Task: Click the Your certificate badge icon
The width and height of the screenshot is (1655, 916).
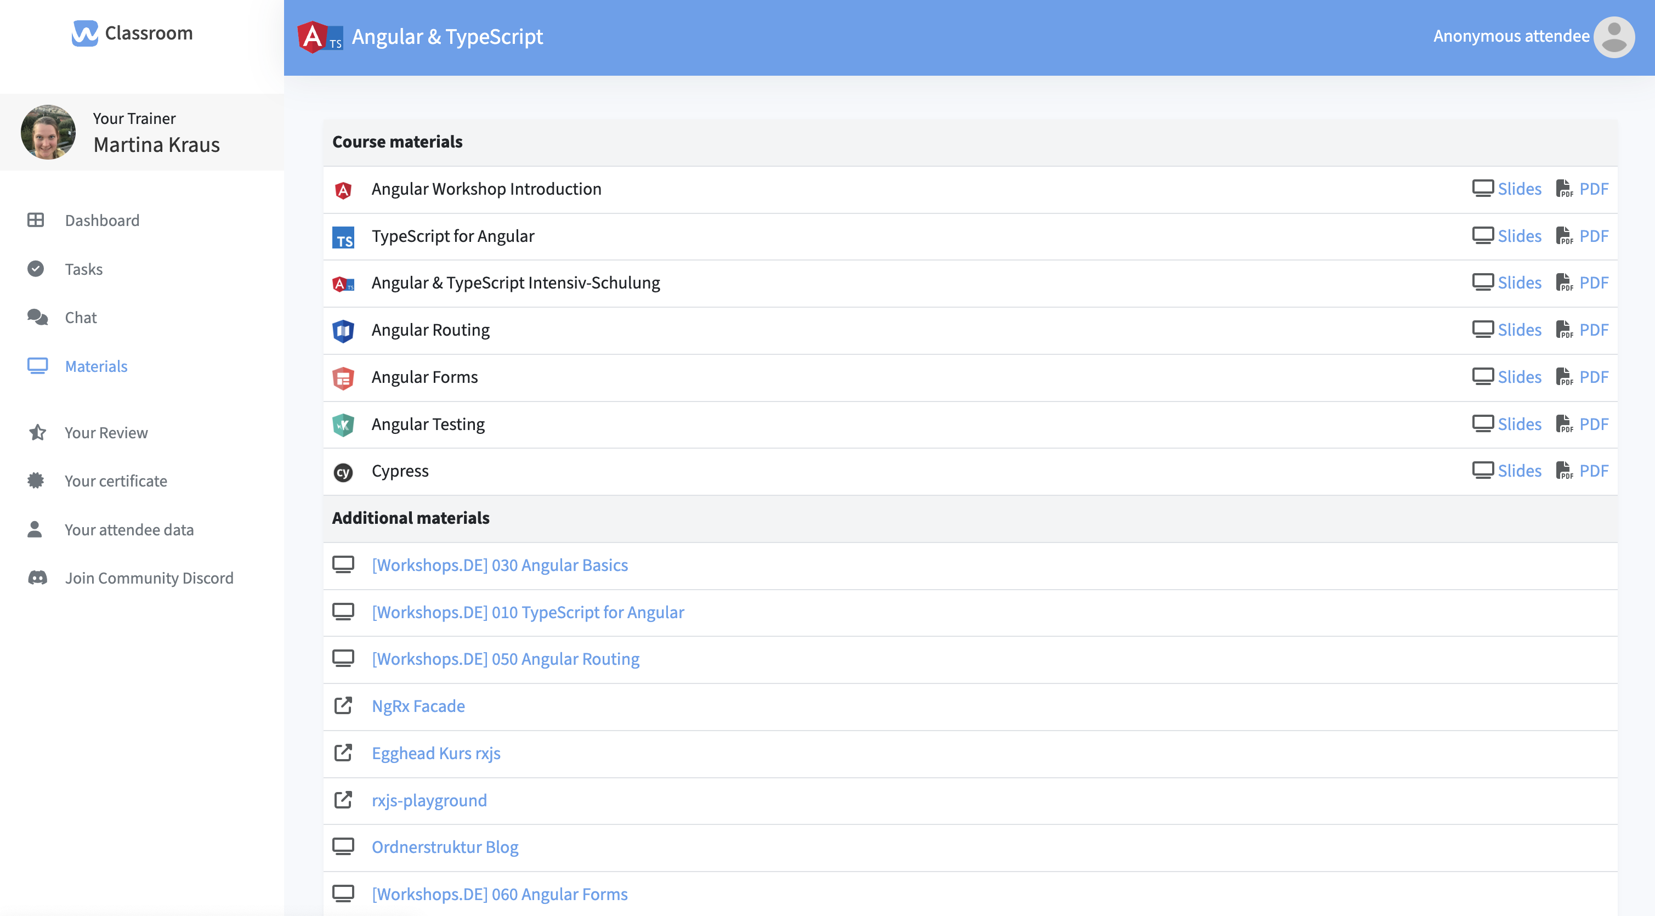Action: pyautogui.click(x=36, y=481)
